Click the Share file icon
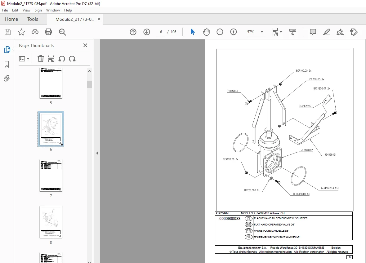 [354, 32]
